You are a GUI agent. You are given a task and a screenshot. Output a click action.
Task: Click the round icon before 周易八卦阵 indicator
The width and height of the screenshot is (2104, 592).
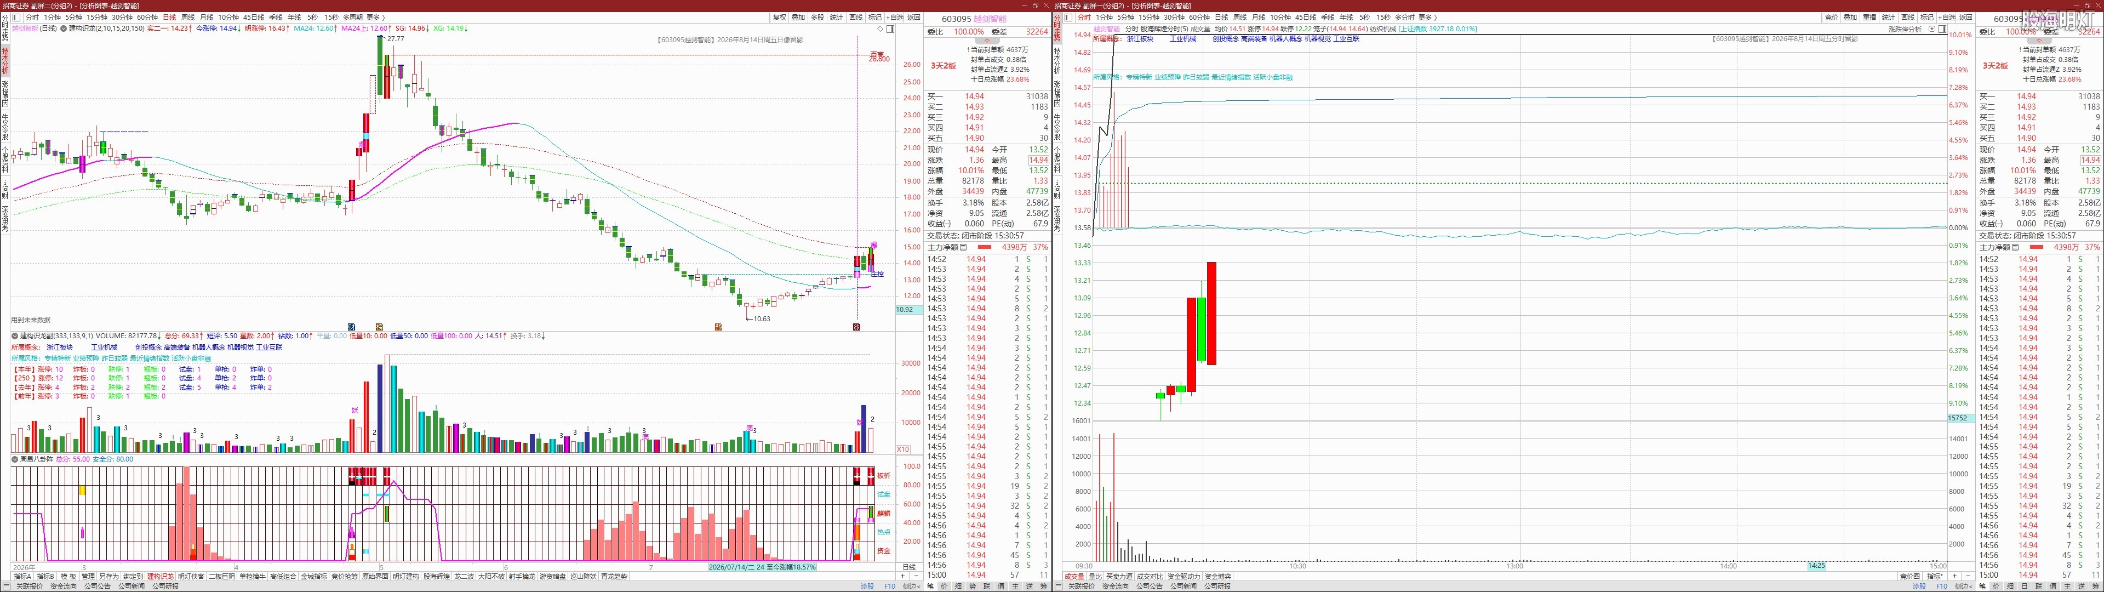(x=15, y=459)
